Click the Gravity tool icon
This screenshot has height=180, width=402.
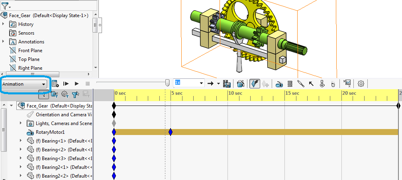tap(333, 84)
